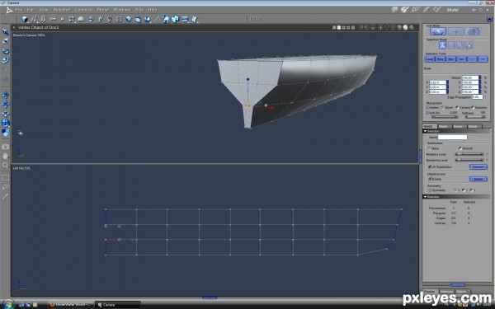Select the hand pan tool
Image resolution: width=495 pixels, height=309 pixels.
(6, 156)
